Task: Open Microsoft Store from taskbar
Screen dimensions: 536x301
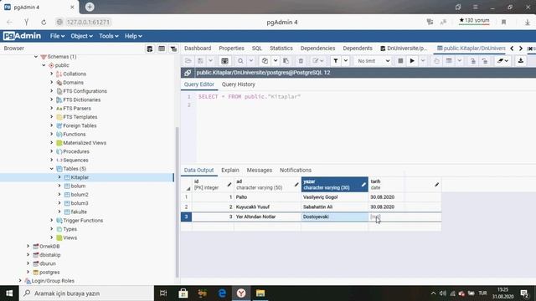Action: [183, 293]
